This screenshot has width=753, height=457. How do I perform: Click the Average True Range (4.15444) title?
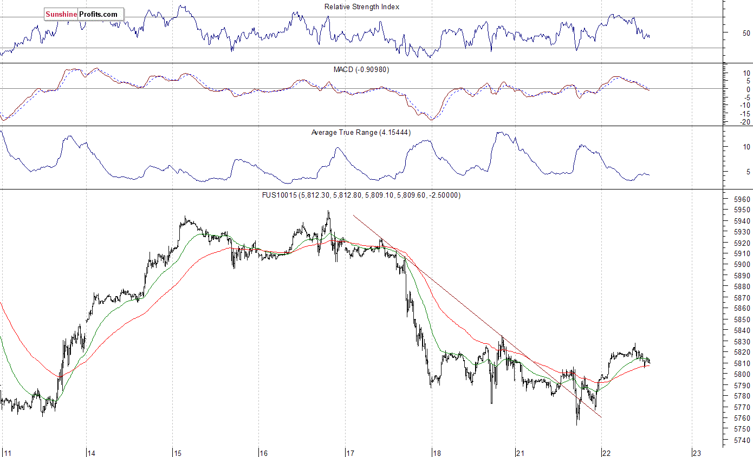(362, 133)
